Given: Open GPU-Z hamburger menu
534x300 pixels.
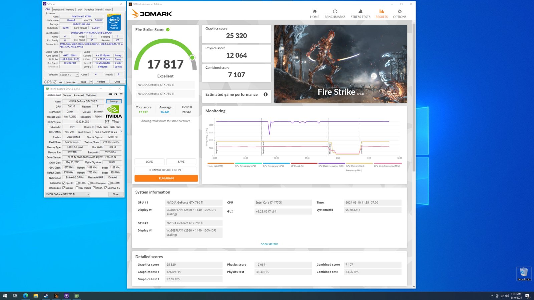Looking at the screenshot, I should click(x=121, y=94).
